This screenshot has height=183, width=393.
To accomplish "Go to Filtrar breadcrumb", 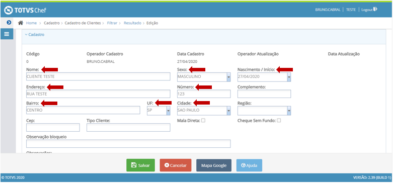I will tap(112, 23).
